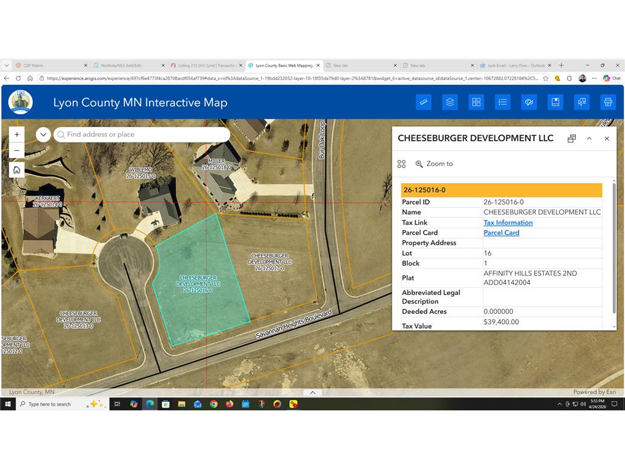Select WIBLEMO parcel 26-125015-0 label

click(141, 173)
